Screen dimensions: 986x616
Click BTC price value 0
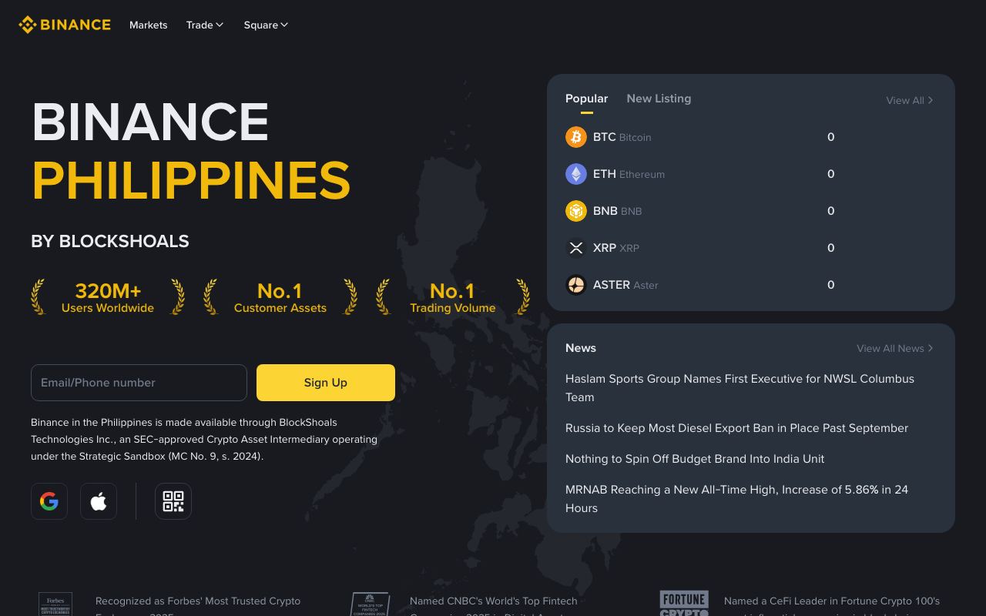(x=830, y=137)
